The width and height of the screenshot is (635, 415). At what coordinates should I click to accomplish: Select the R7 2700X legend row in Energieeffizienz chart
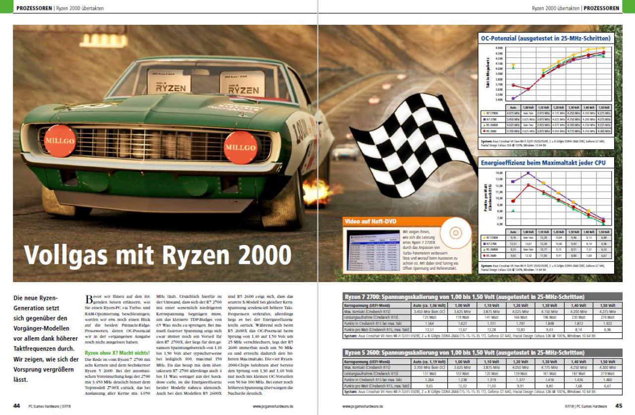tap(545, 237)
